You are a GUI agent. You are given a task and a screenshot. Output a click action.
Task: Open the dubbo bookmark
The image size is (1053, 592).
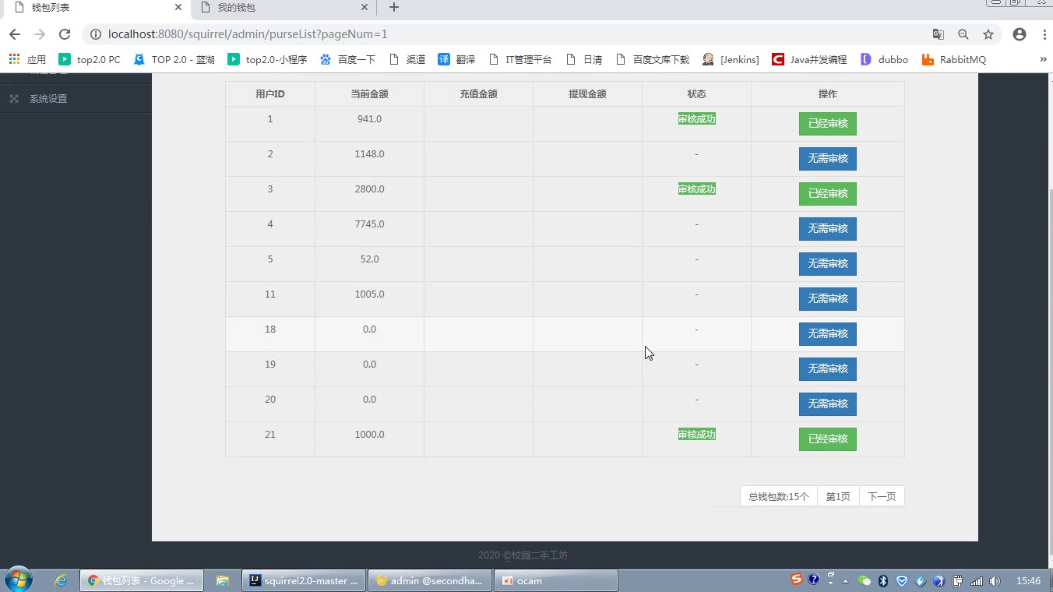point(884,59)
